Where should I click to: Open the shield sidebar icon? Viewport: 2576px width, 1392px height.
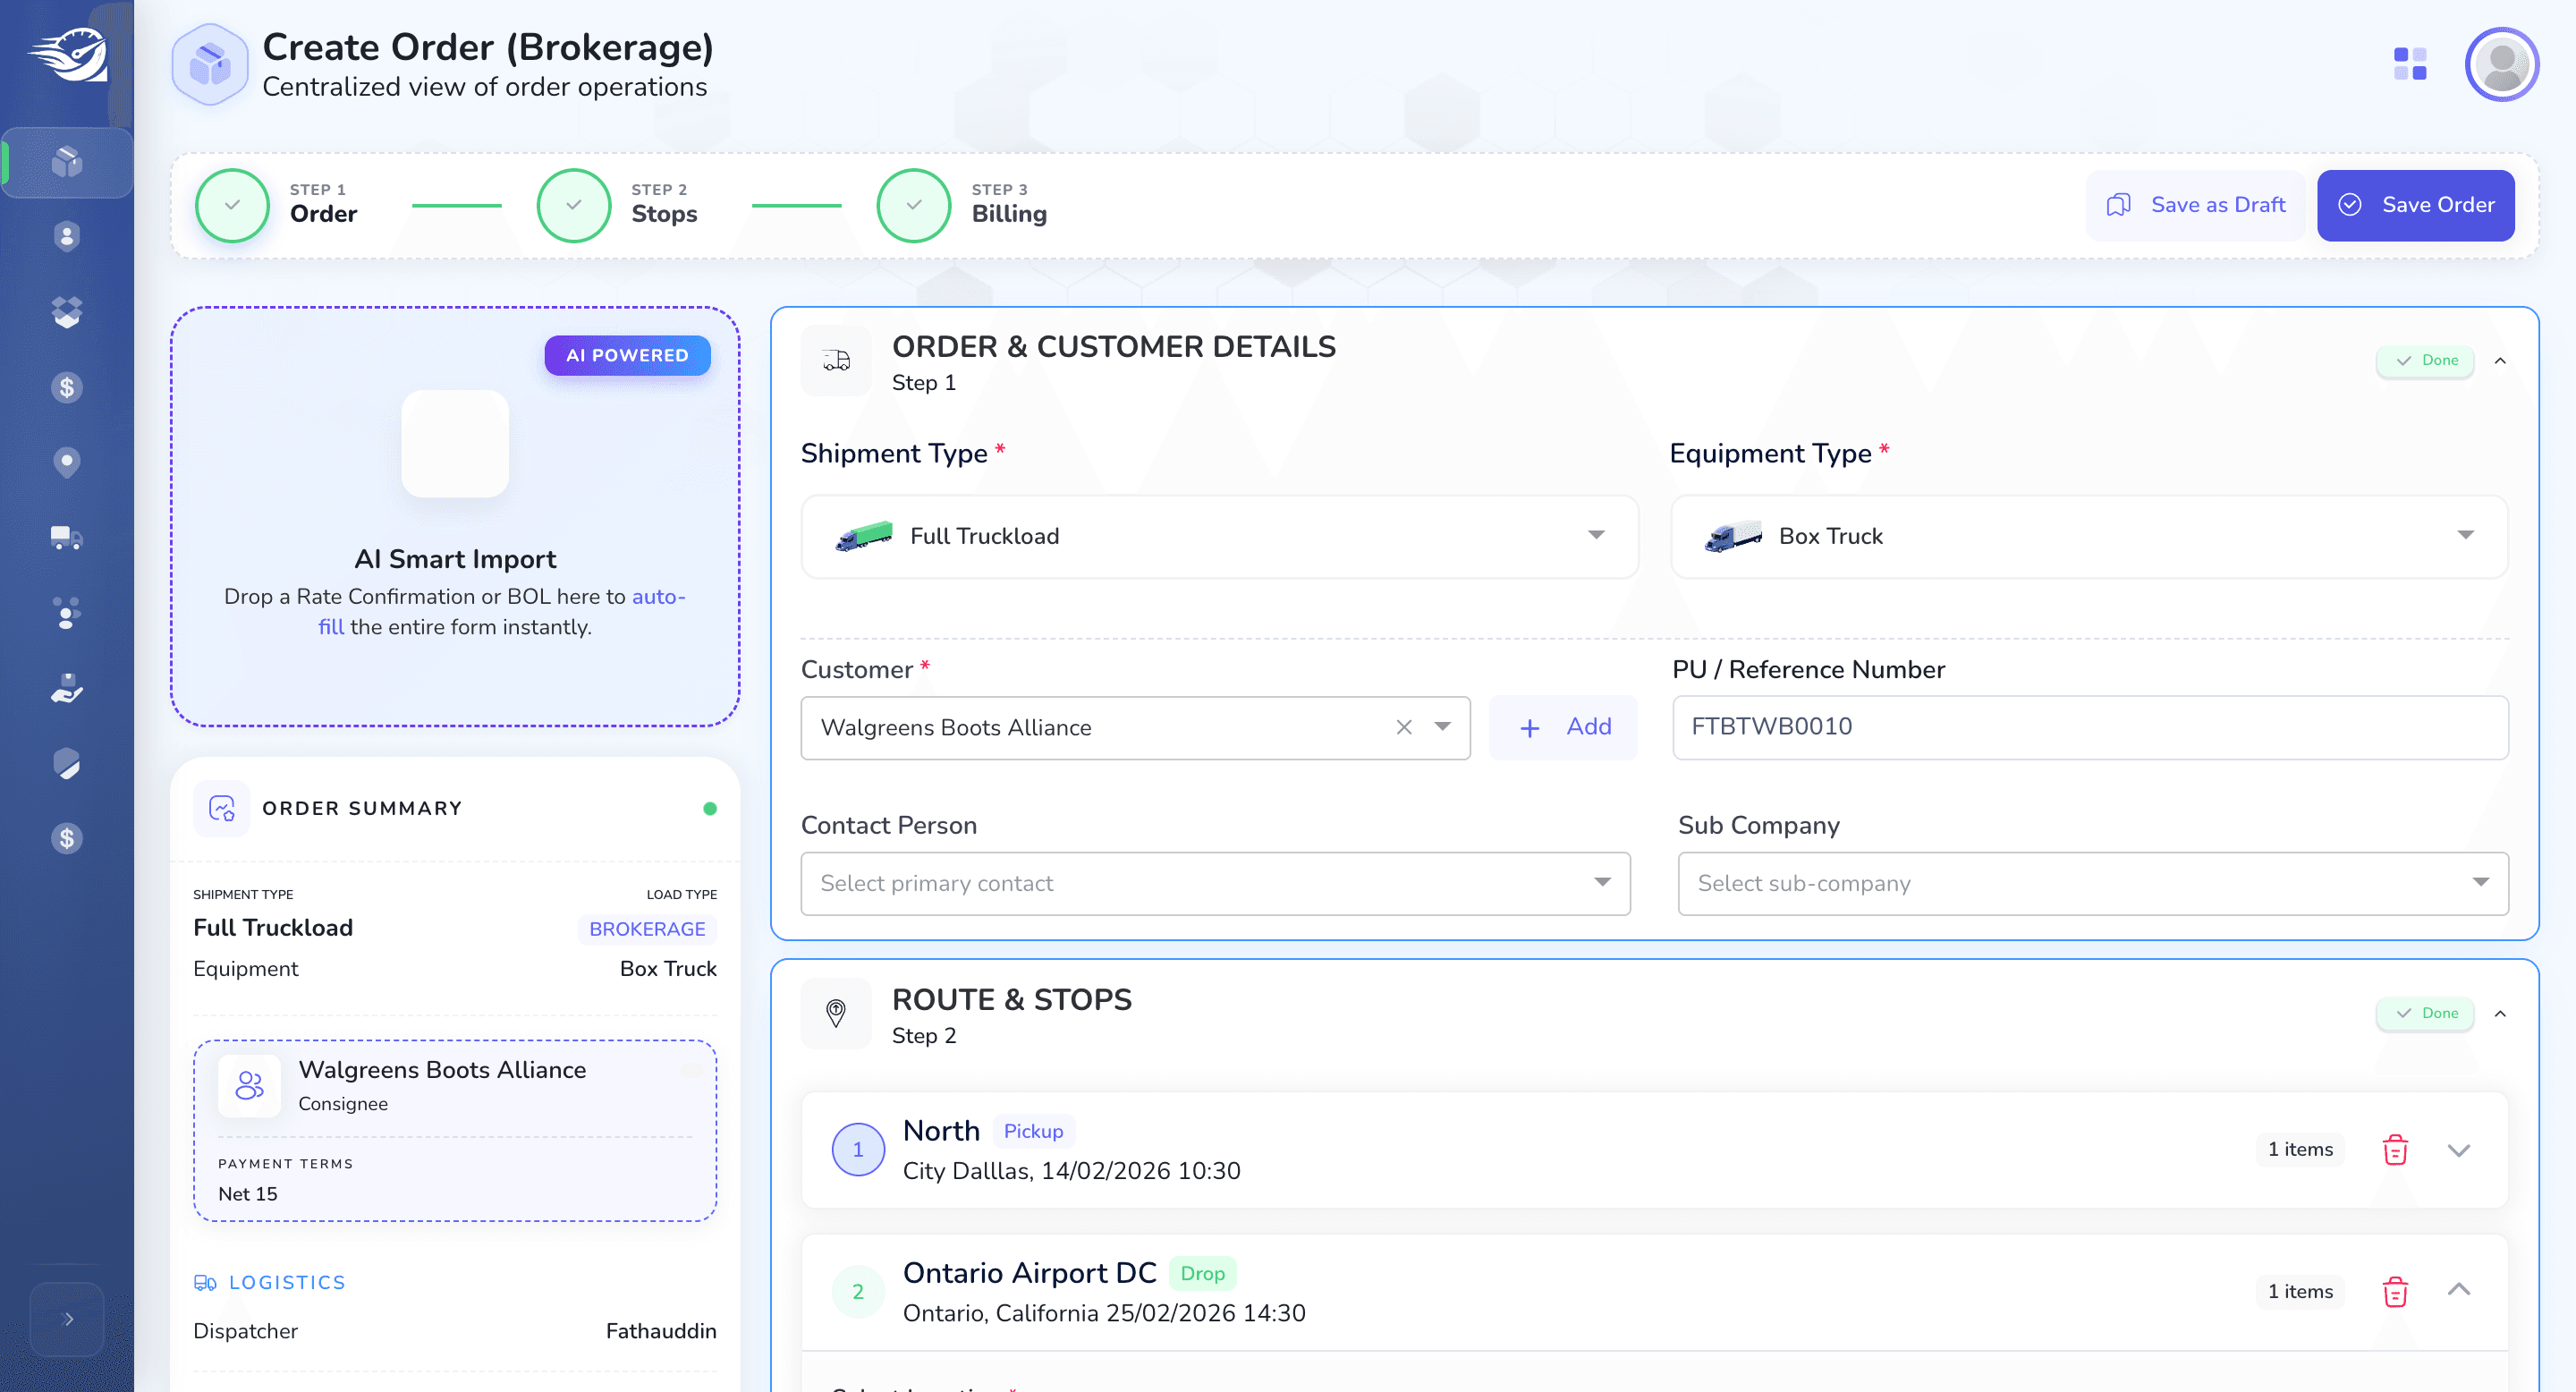66,763
